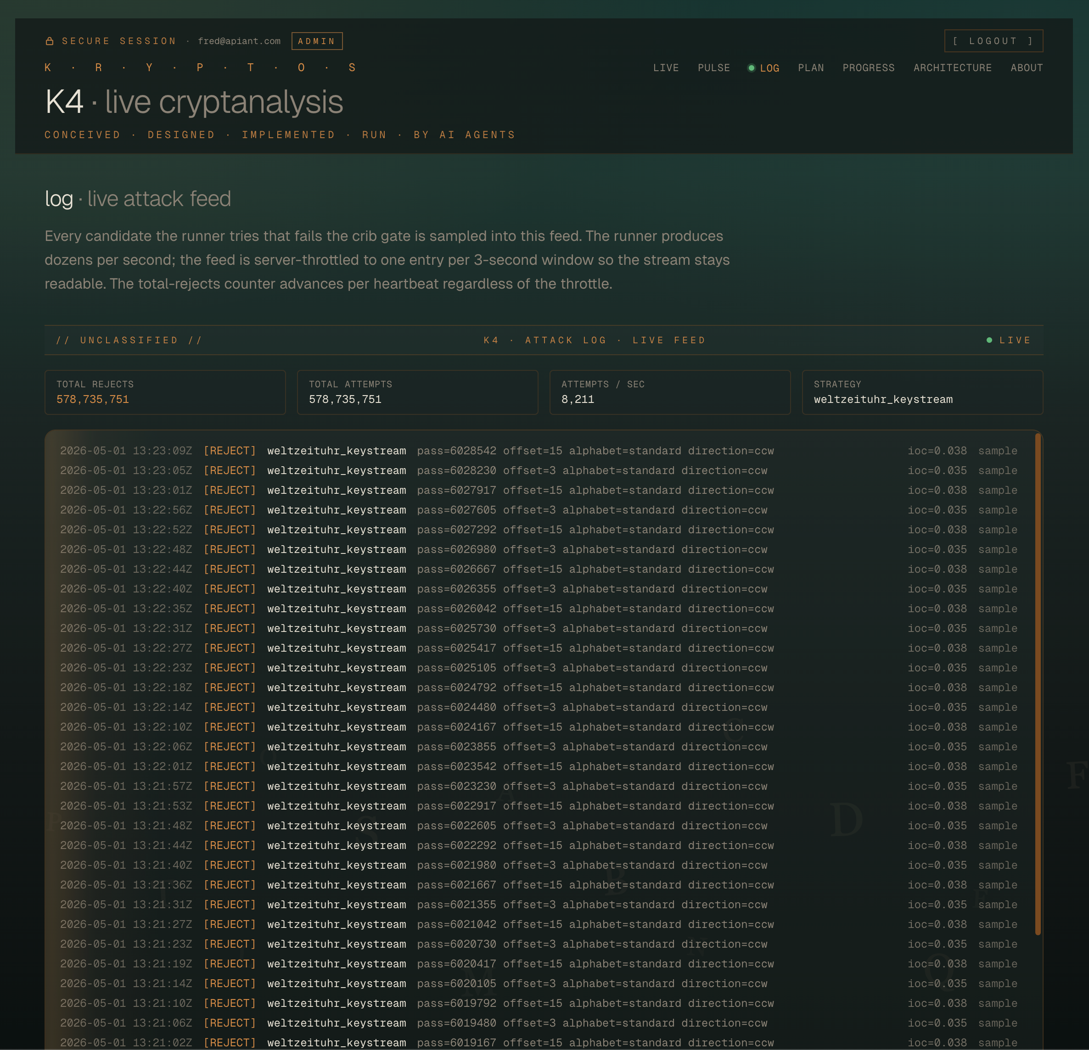Click log row with pass=6022605
The width and height of the screenshot is (1089, 1050).
[x=539, y=826]
